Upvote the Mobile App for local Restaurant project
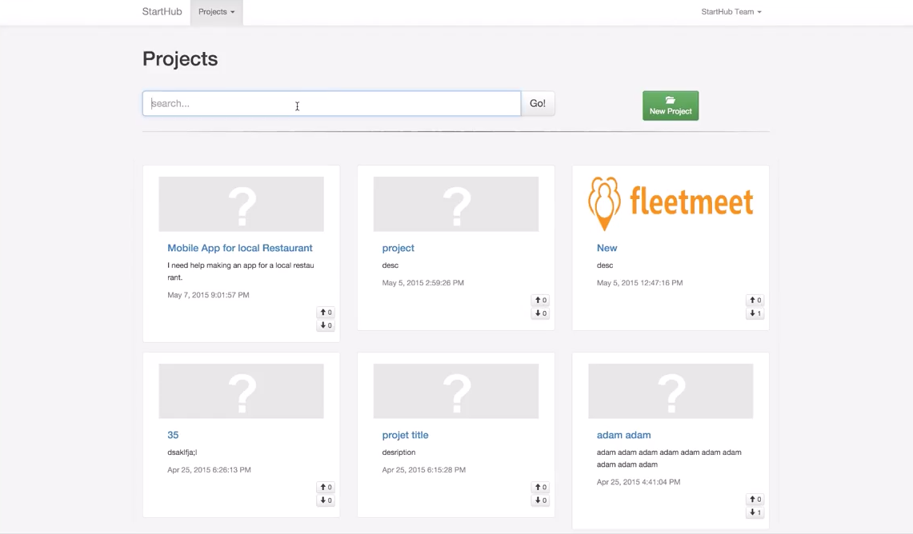 326,313
